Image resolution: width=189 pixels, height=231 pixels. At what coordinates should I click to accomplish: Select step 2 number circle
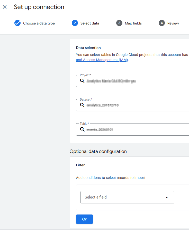click(x=75, y=23)
